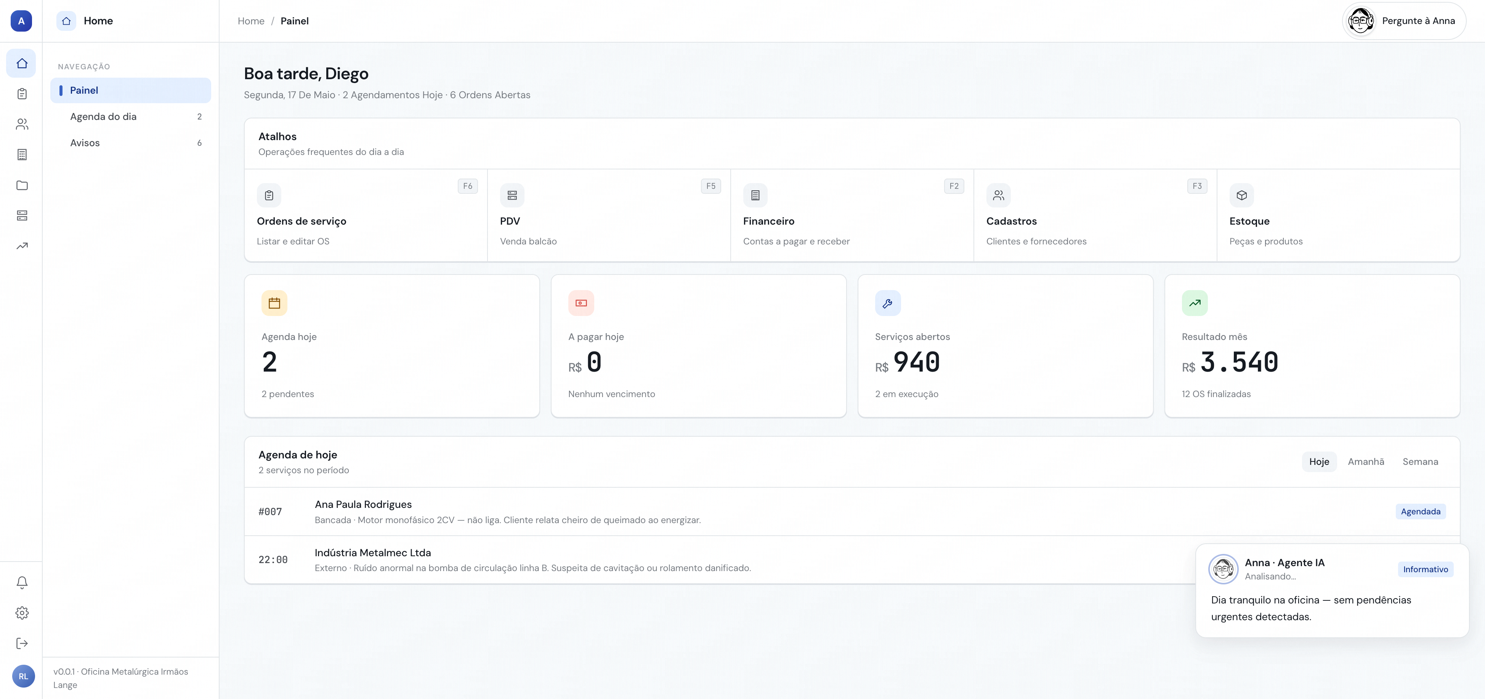
Task: Switch to the Amanhã tab
Action: click(x=1366, y=462)
